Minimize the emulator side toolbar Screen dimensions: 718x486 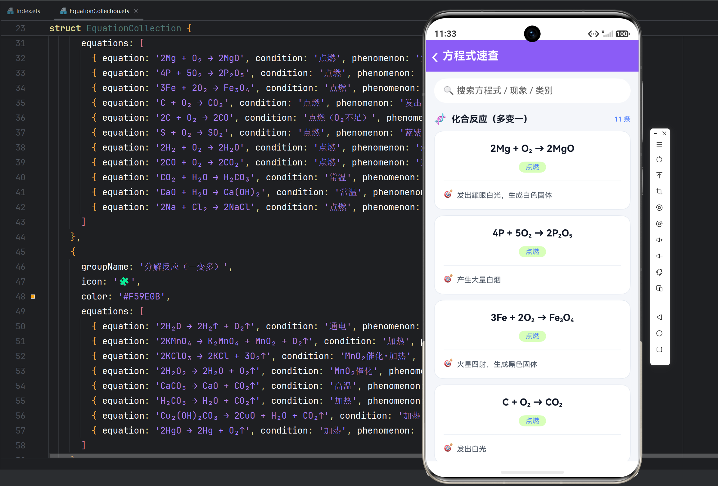[x=655, y=133]
